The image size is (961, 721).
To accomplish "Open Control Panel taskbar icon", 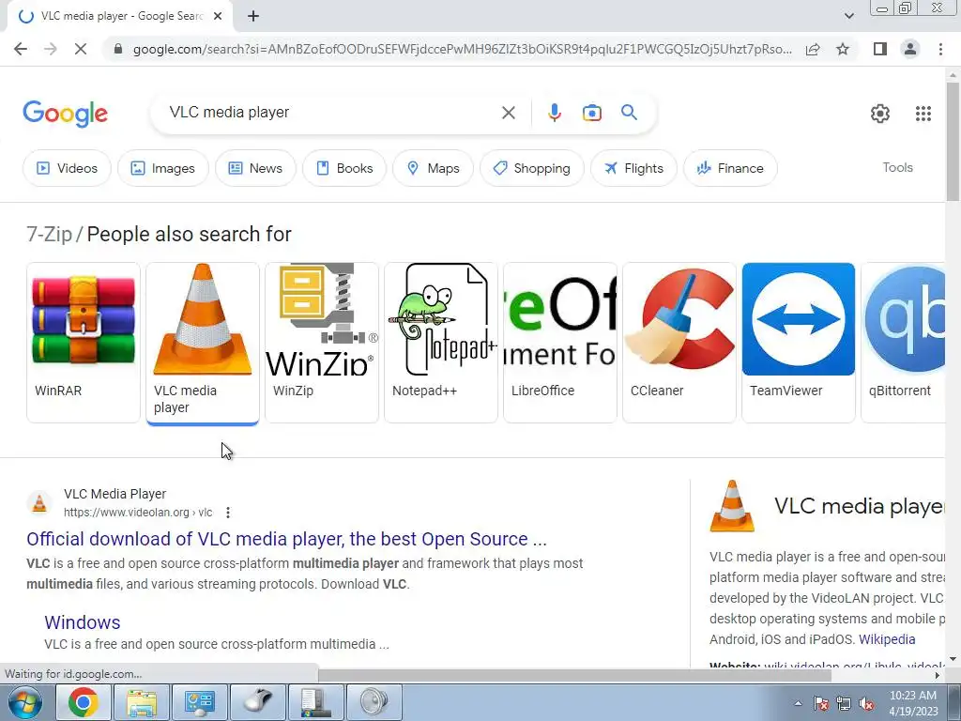I will coord(200,702).
